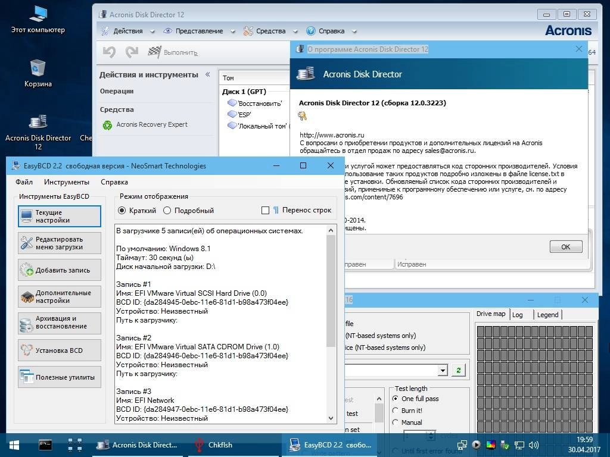Expand the Справка dropdown arrow
610x457 pixels.
pos(354,32)
